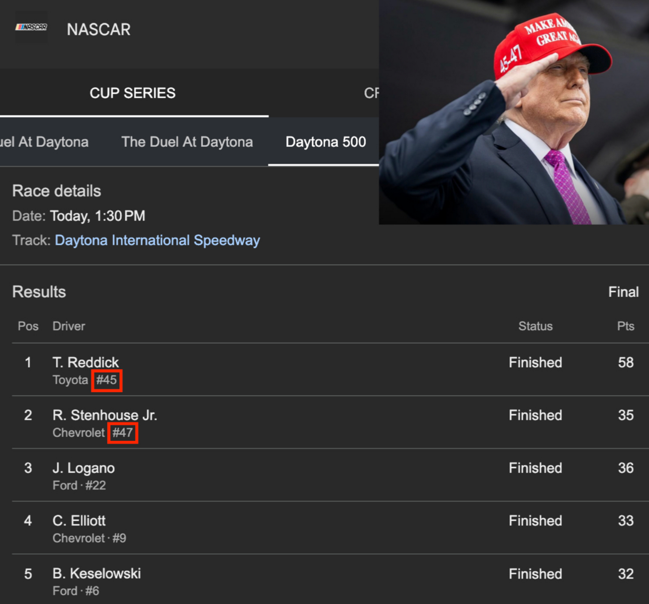Viewport: 649px width, 604px height.
Task: Open the partially hidden tab next to CUP SERIES
Action: coord(371,93)
